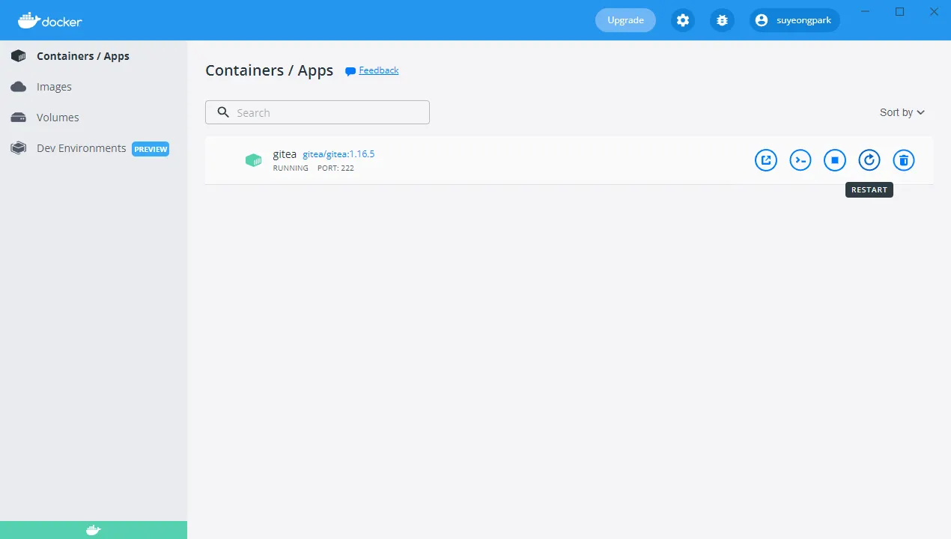Open the gitea/gitea:1.16.5 image link

point(338,154)
